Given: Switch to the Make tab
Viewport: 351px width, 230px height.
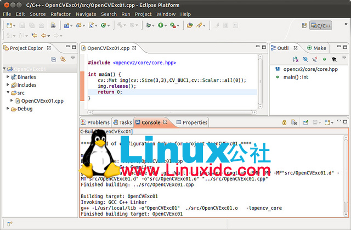Looking at the screenshot, I should (x=317, y=48).
